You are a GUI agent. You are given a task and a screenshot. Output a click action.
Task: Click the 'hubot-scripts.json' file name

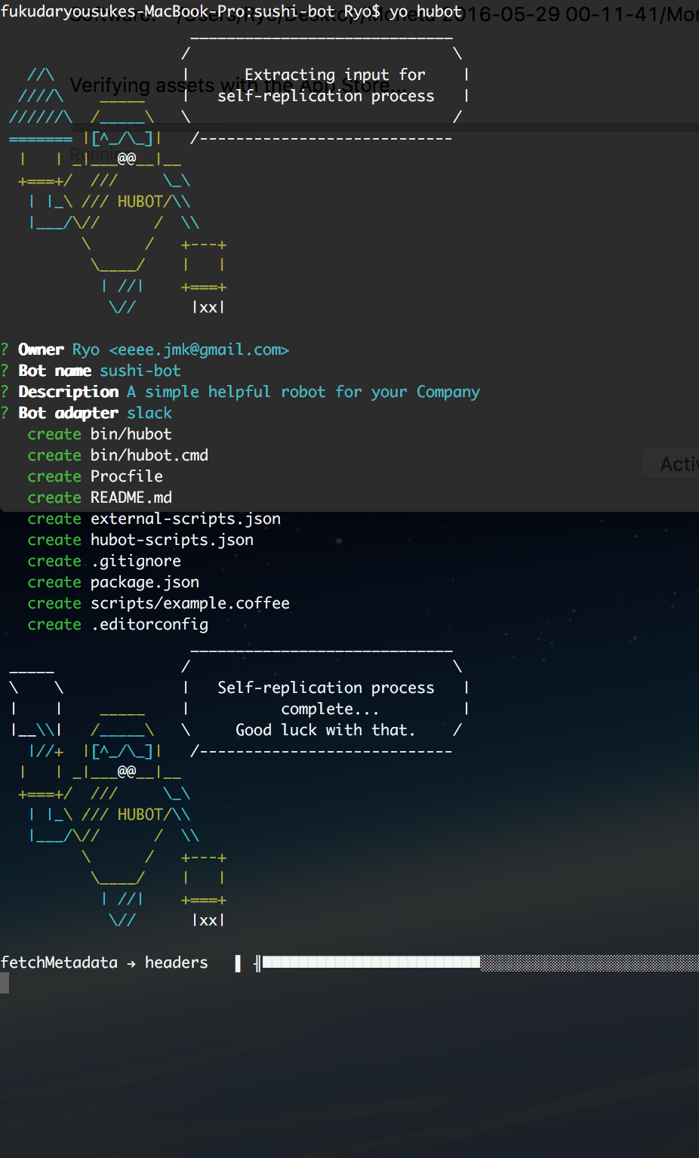172,540
